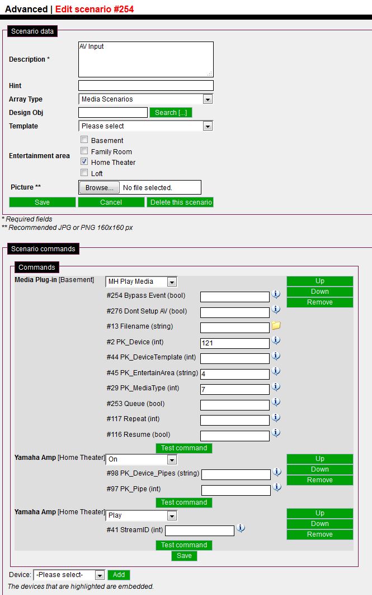Click the #116 Resume field
The width and height of the screenshot is (372, 595).
pyautogui.click(x=234, y=436)
